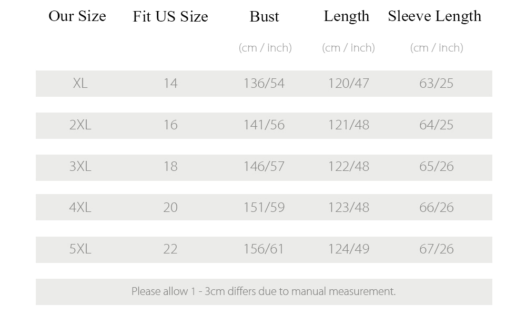Click the manual measurement note text

pyautogui.click(x=264, y=291)
